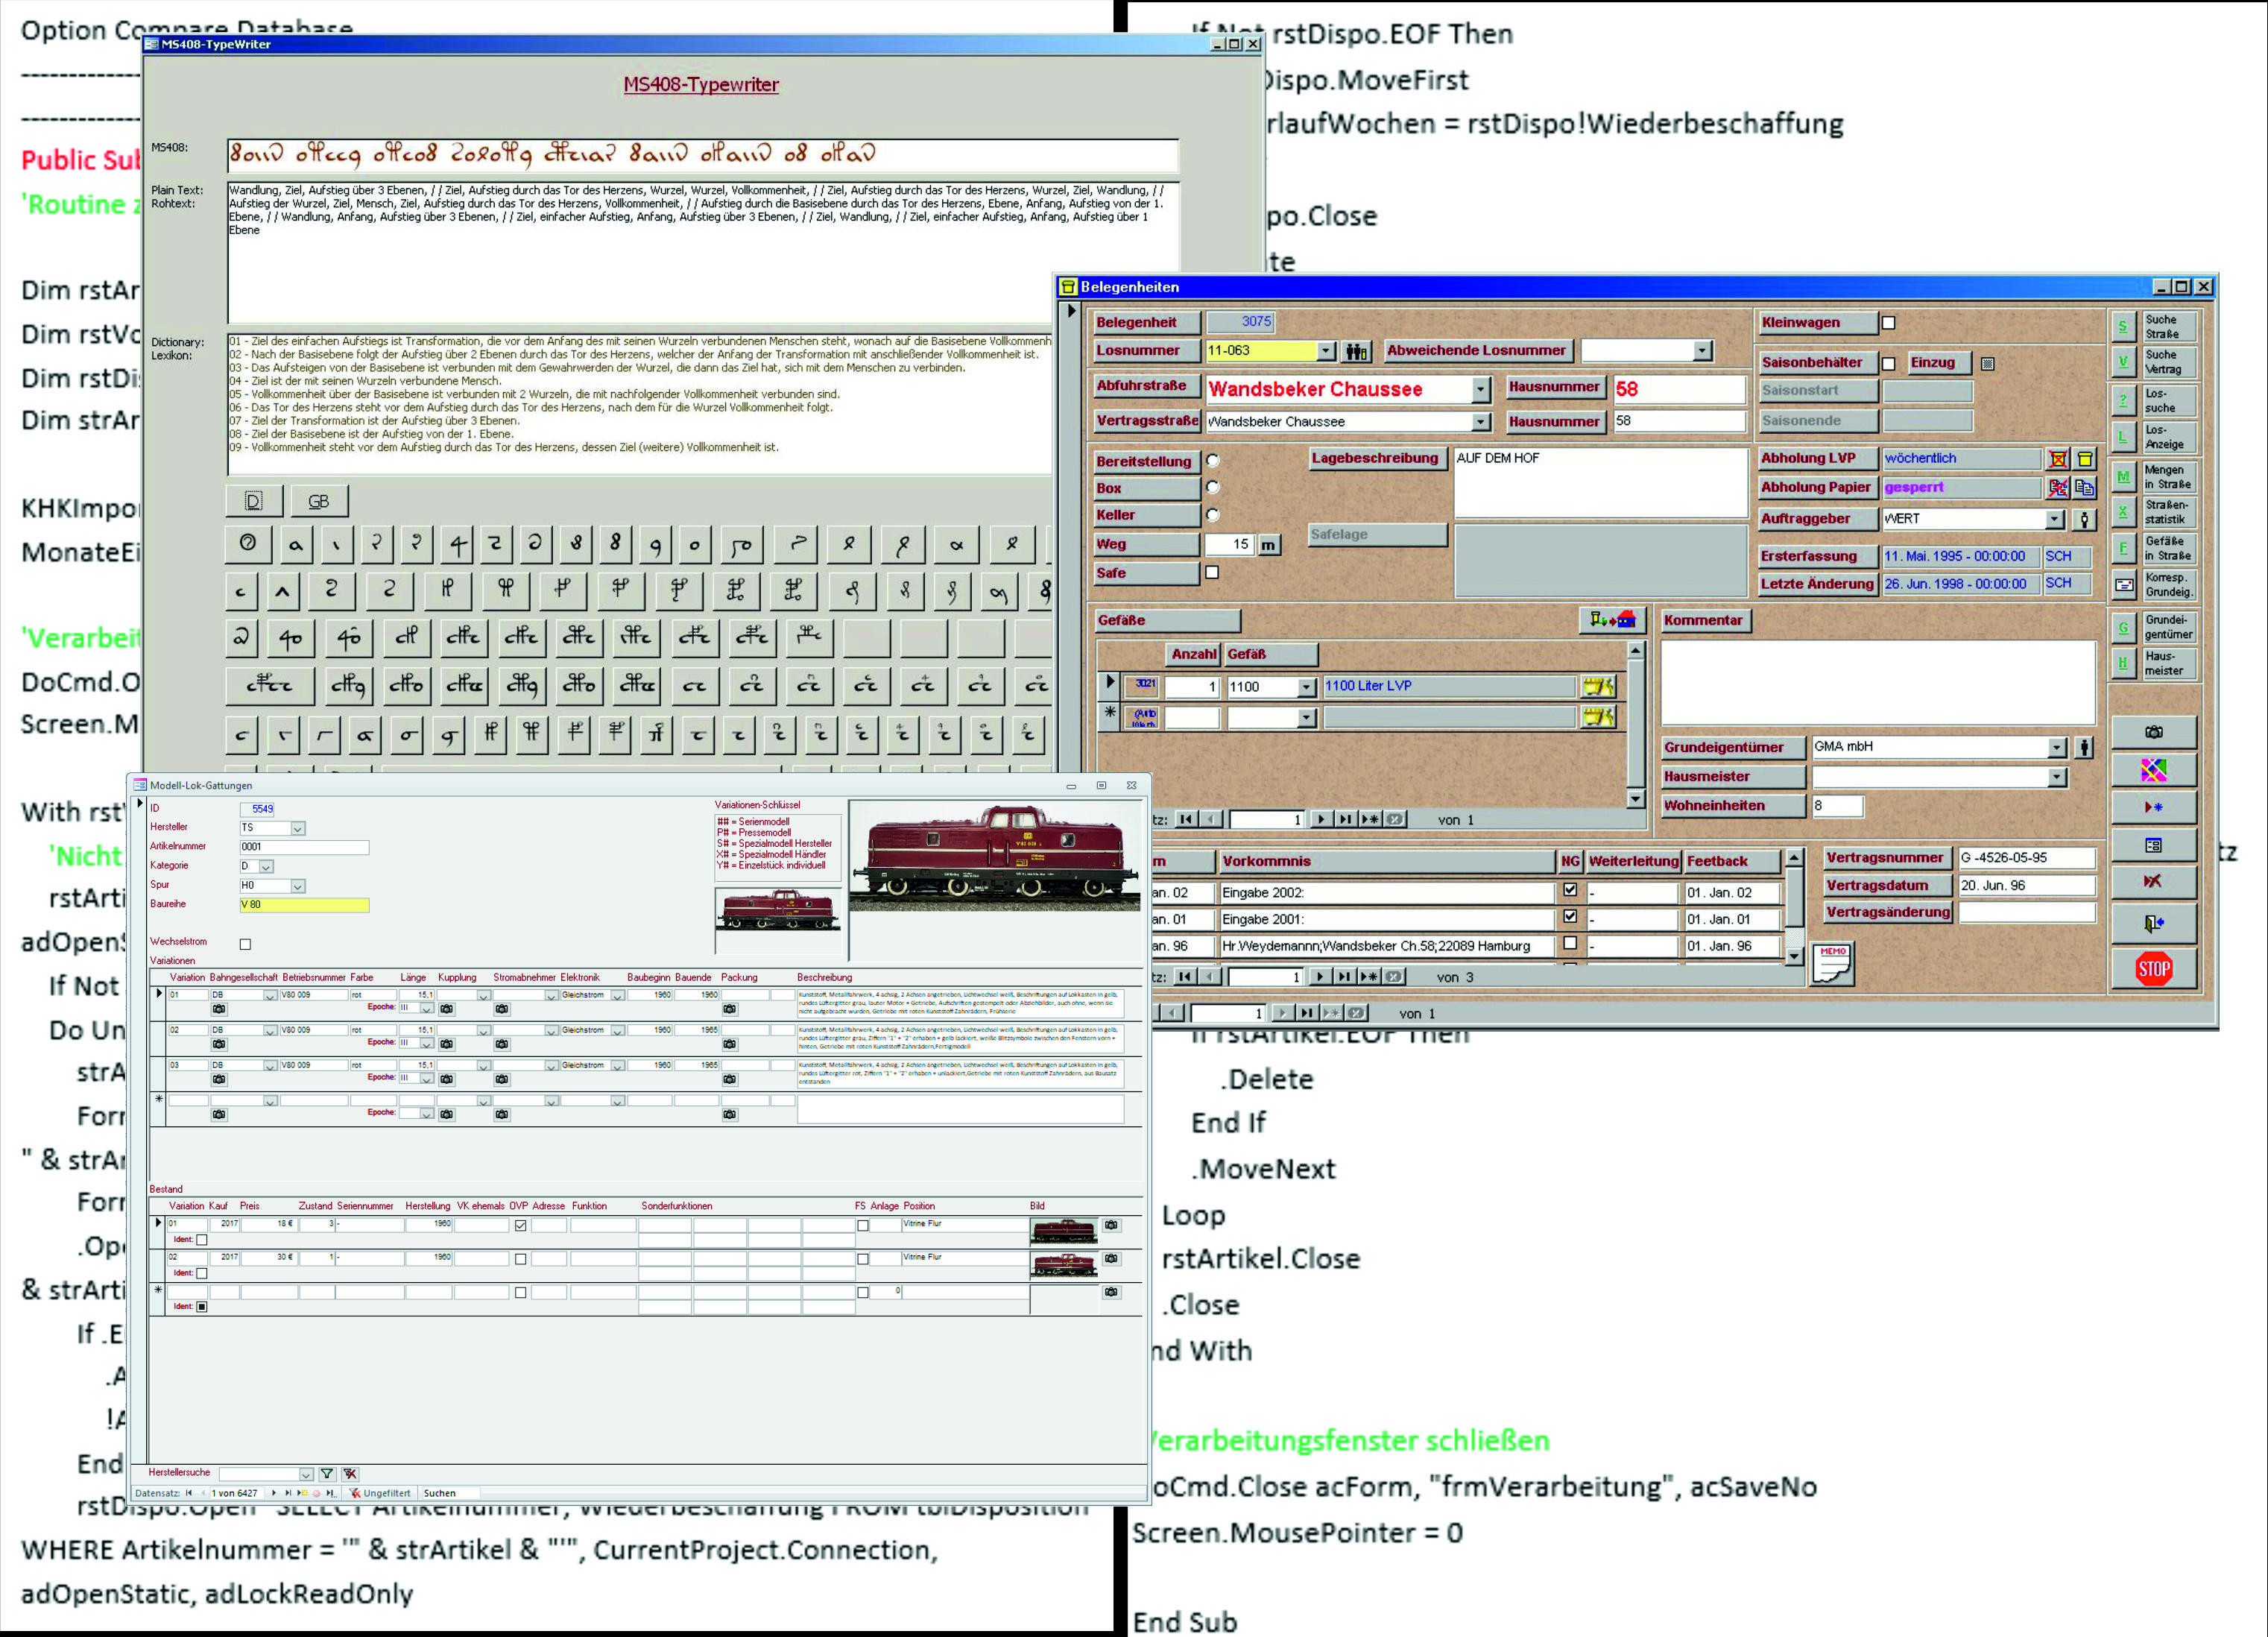
Task: Open the Abweichende Losnummer dropdown
Action: point(1702,351)
